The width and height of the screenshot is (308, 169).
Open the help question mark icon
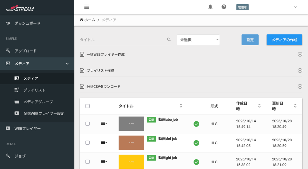click(x=224, y=7)
